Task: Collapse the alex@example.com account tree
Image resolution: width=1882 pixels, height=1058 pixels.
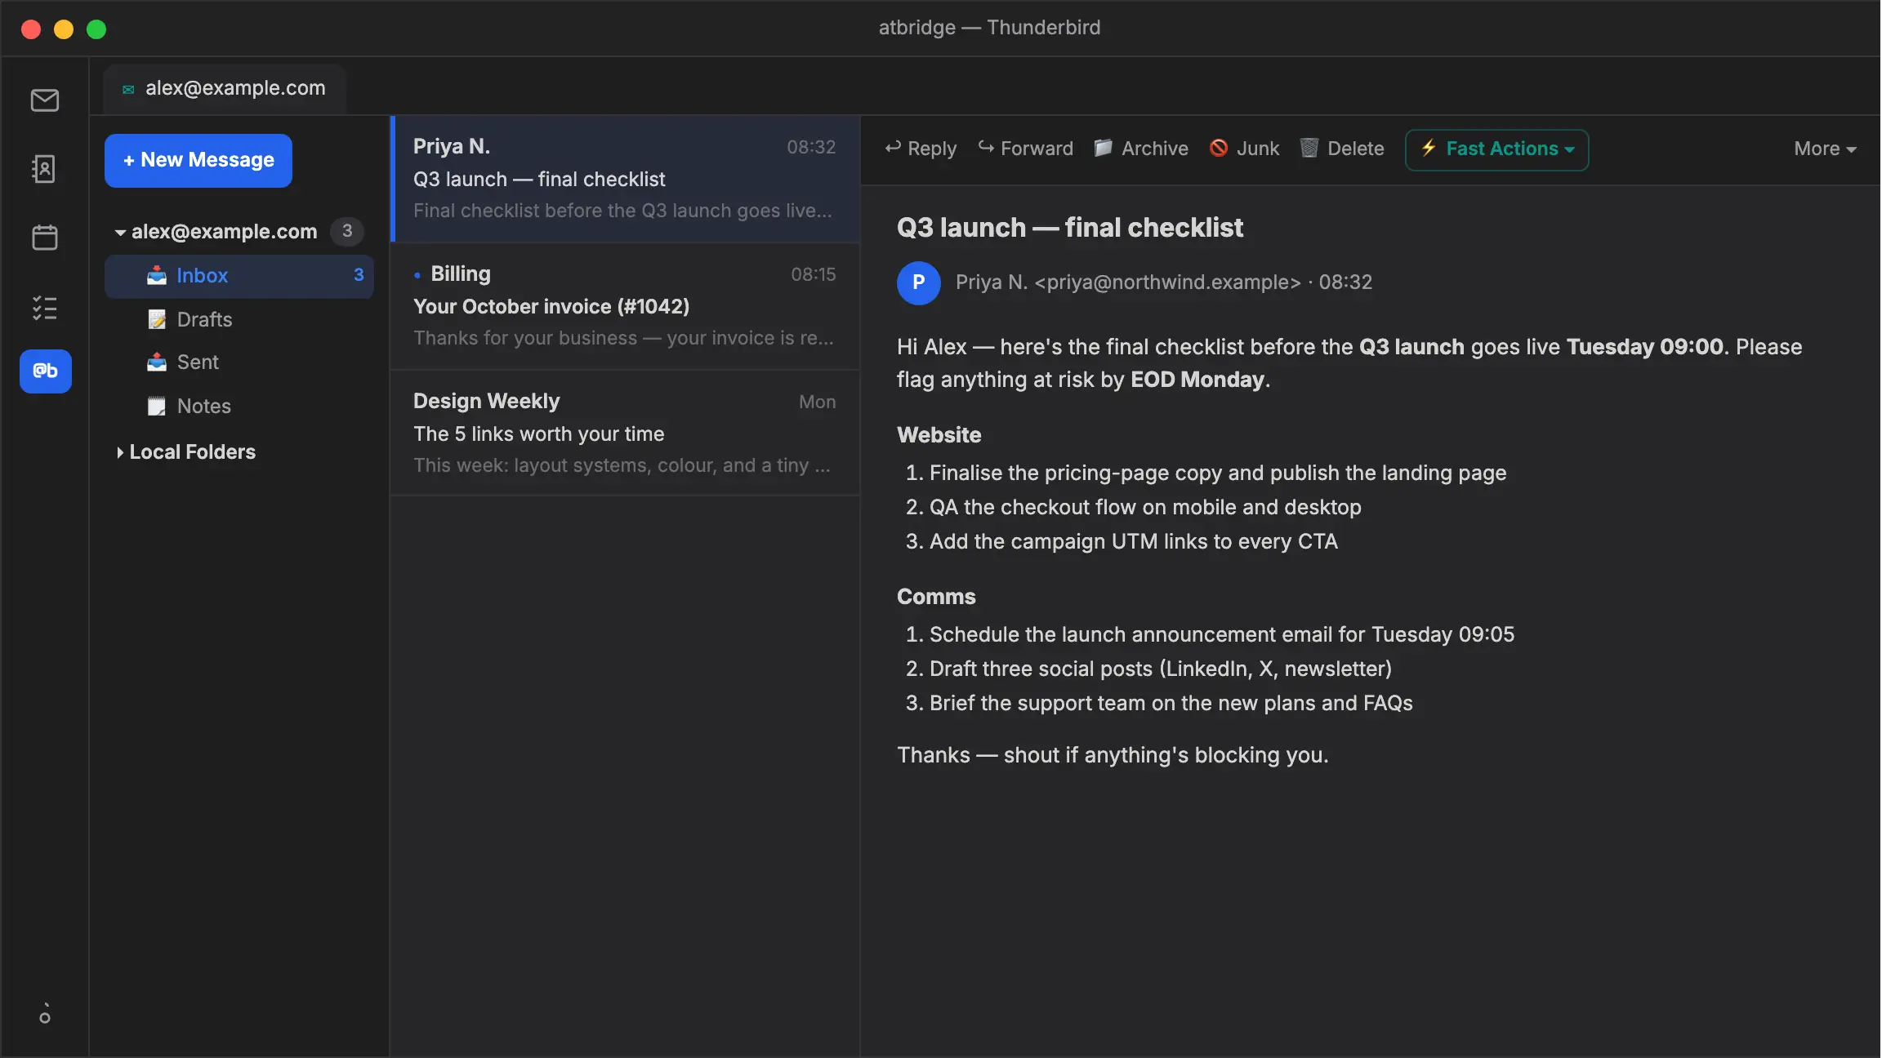Action: [120, 233]
